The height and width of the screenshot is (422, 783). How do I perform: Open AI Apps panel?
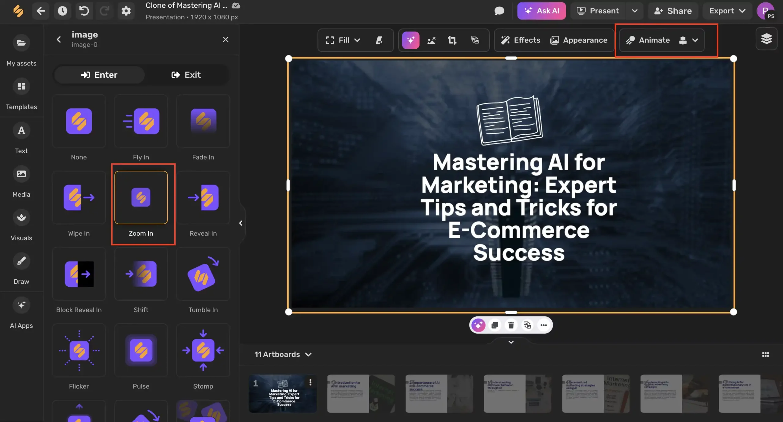21,313
